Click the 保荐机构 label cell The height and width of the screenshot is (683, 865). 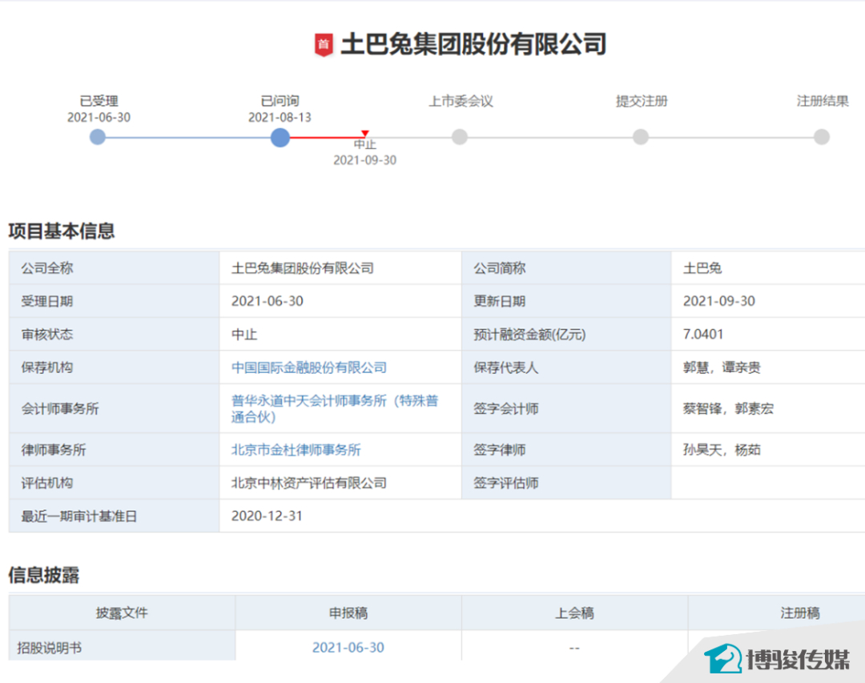[x=115, y=368]
